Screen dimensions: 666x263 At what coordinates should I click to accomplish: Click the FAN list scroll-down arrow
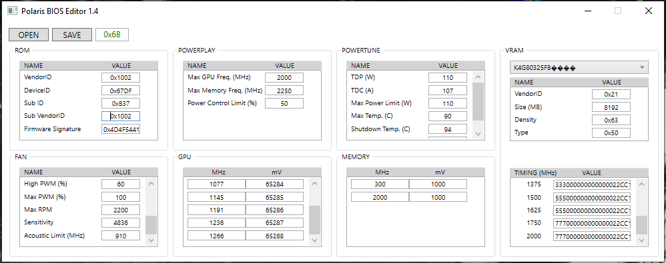point(151,240)
